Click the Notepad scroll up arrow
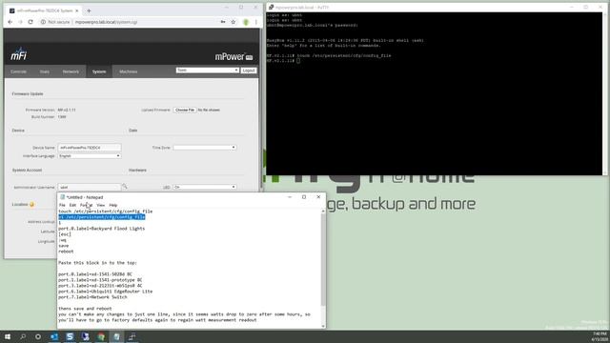610x343 pixels. click(x=323, y=211)
